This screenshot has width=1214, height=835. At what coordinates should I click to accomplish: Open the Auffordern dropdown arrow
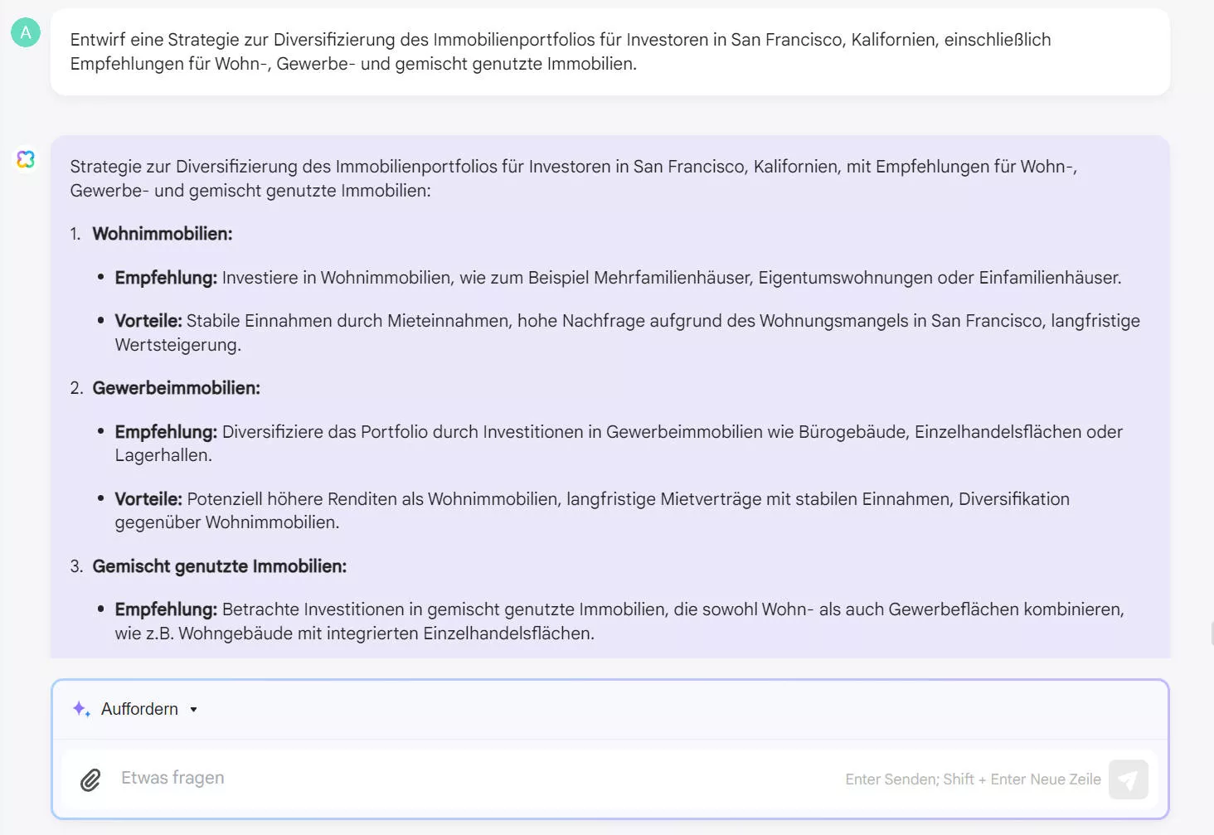tap(194, 710)
